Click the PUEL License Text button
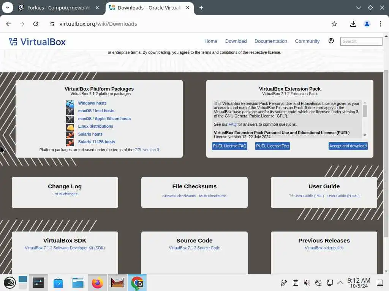Image resolution: width=389 pixels, height=291 pixels. pos(272,146)
